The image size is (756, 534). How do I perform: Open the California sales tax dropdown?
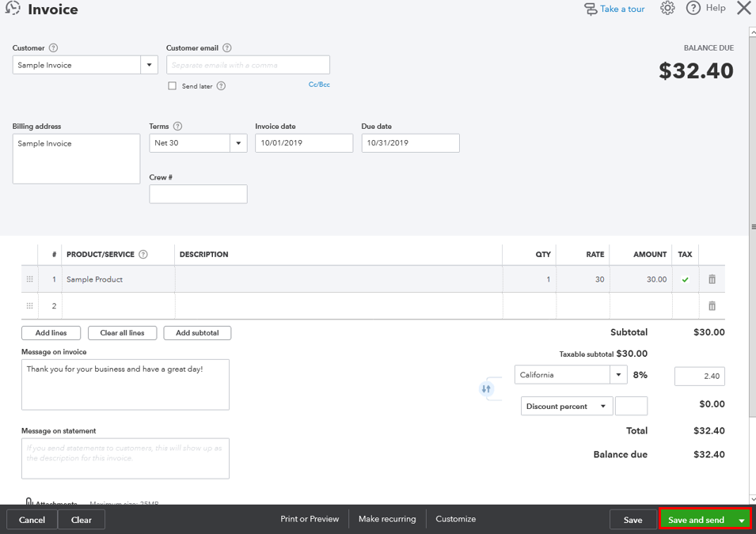pyautogui.click(x=620, y=374)
